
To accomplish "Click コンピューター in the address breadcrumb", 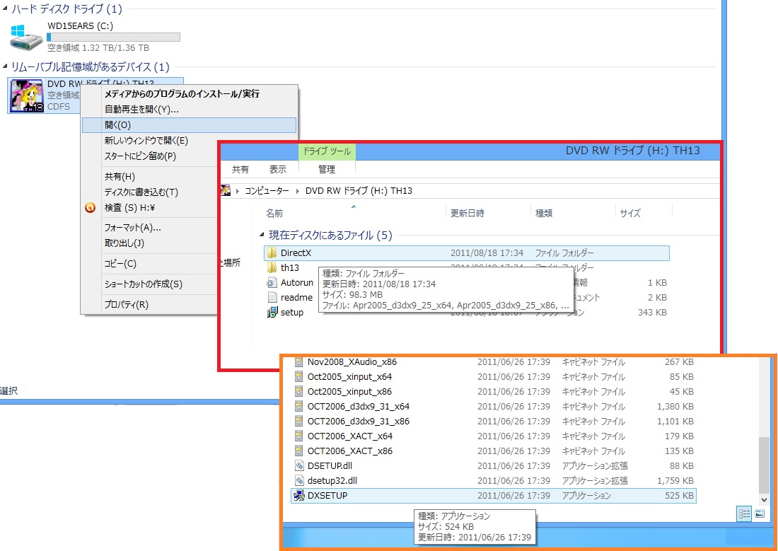I will [267, 191].
